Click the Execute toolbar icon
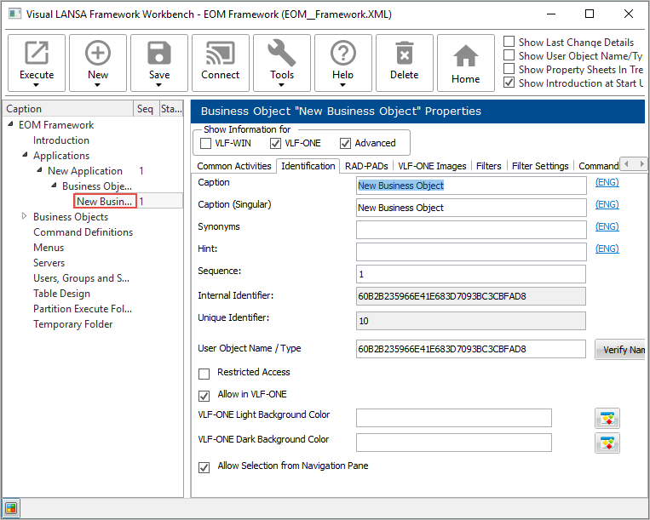 [x=37, y=54]
